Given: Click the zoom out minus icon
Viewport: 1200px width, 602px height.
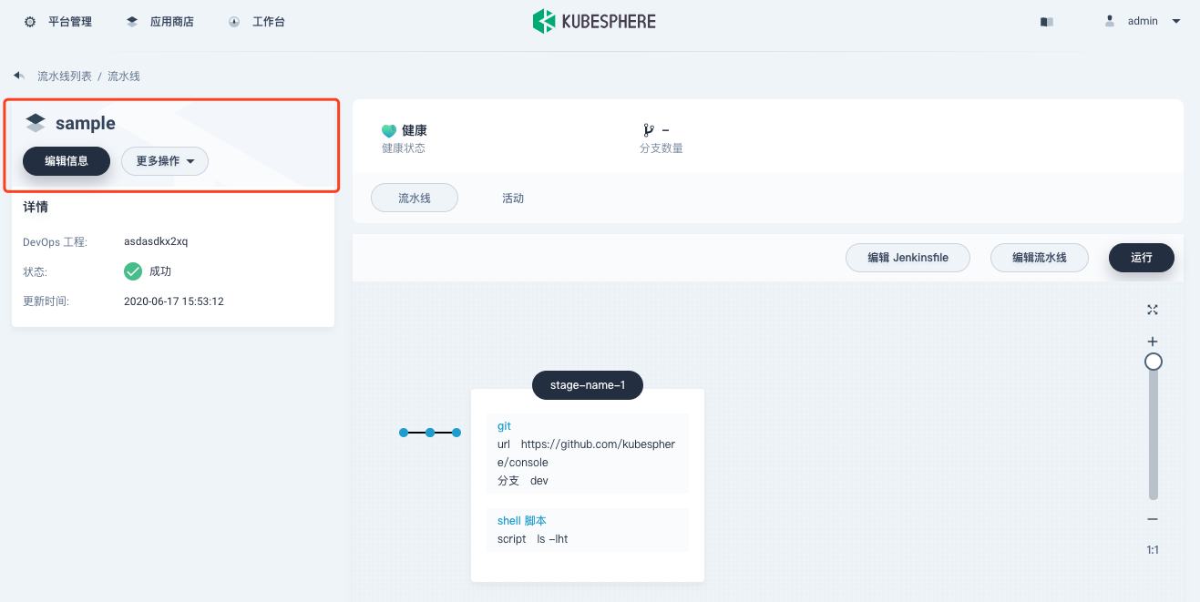Looking at the screenshot, I should [1153, 519].
